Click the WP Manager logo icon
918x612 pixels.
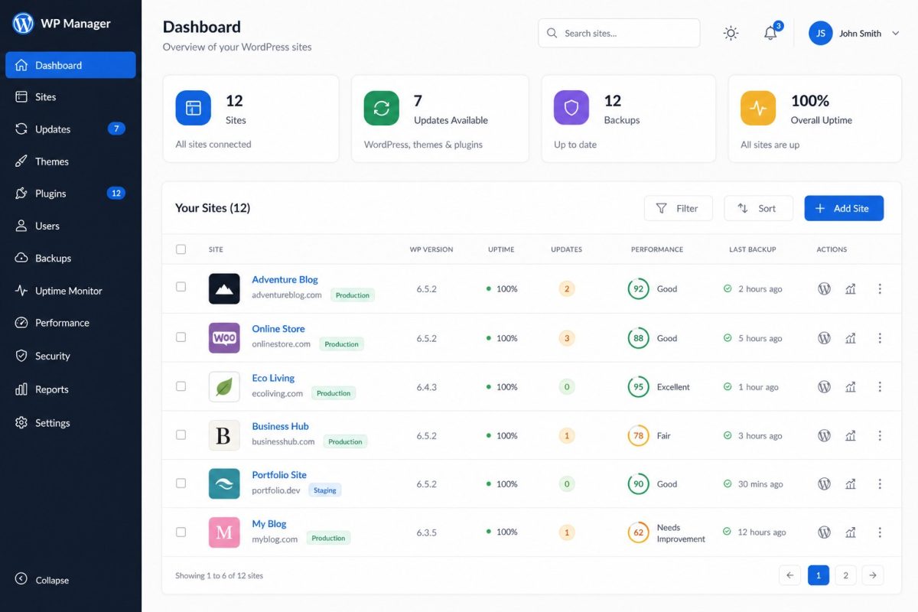(23, 23)
